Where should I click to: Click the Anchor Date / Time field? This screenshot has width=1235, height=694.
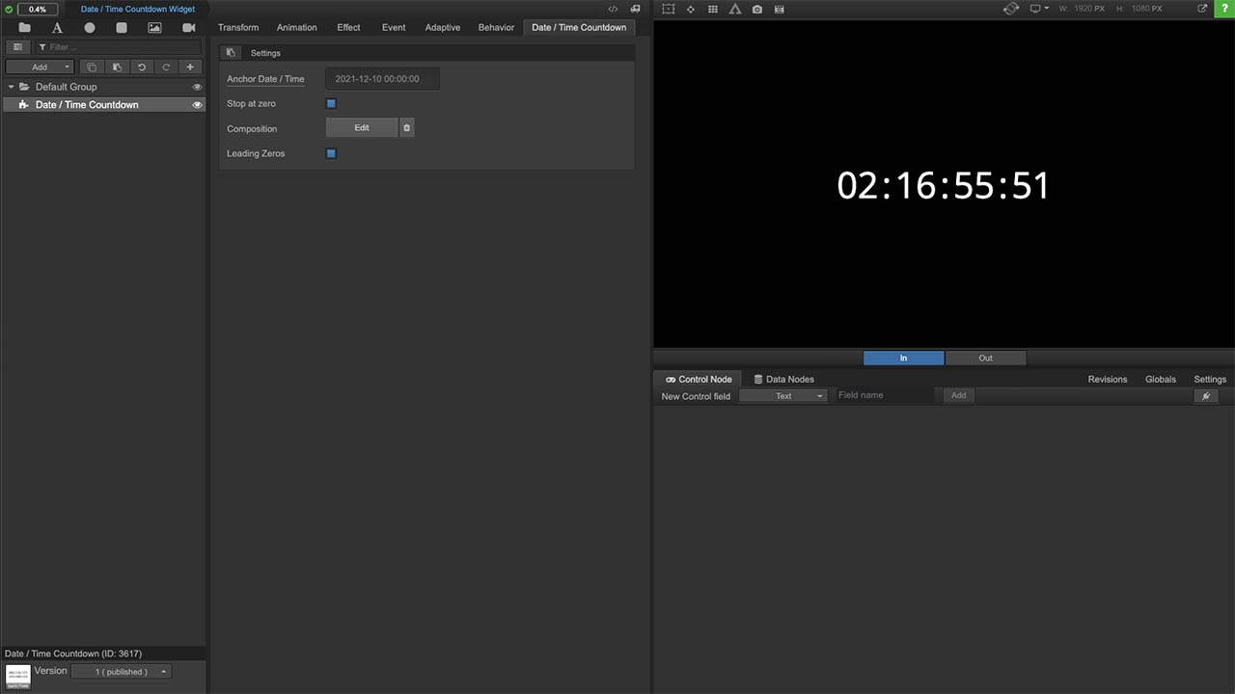[x=382, y=79]
